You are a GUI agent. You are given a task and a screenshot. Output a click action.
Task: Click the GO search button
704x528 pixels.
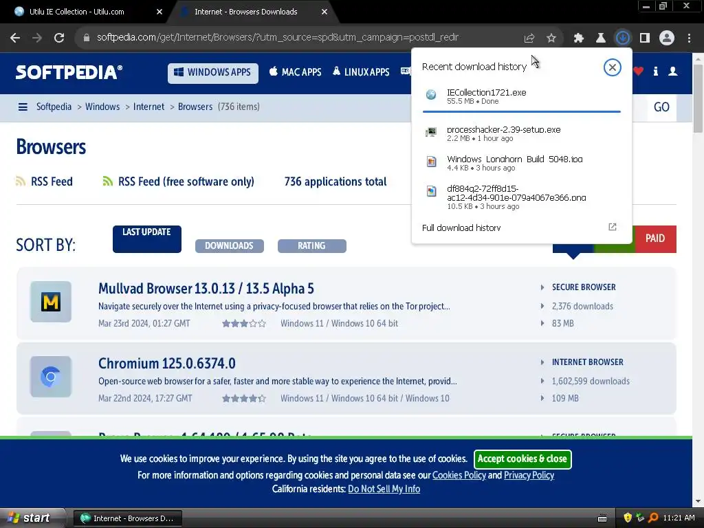[661, 107]
